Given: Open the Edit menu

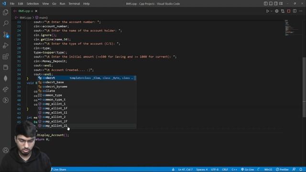Looking at the screenshot, I should click(x=21, y=3).
